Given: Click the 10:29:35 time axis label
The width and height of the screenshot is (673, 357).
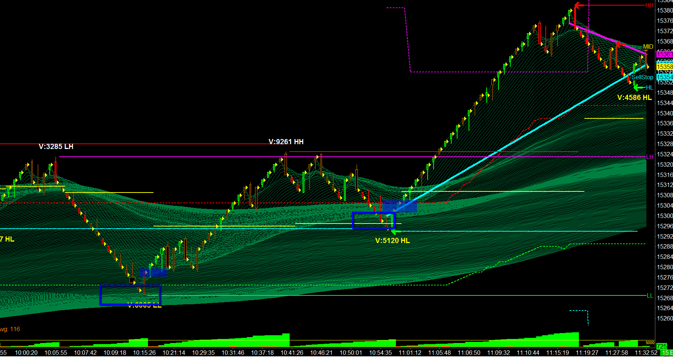Looking at the screenshot, I should (203, 353).
